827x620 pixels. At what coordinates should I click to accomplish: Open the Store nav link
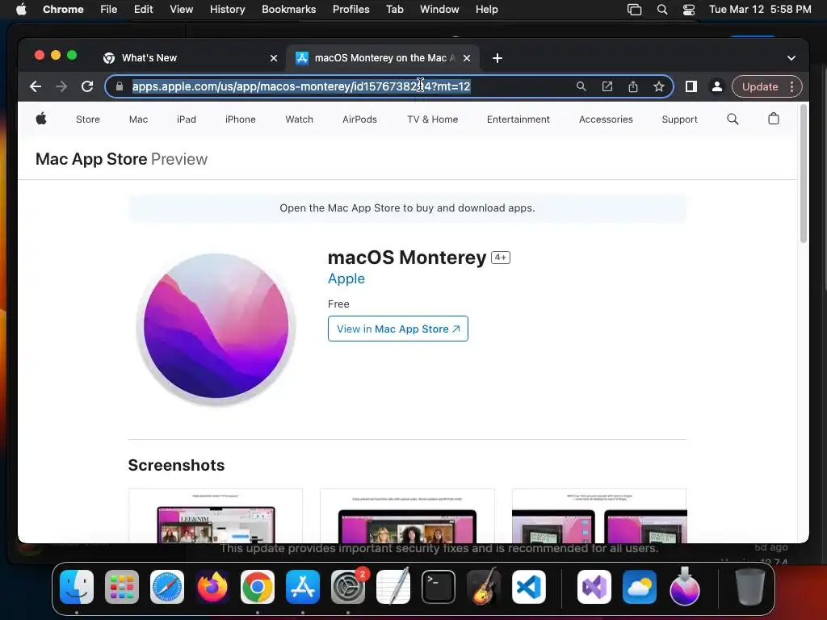pos(88,119)
